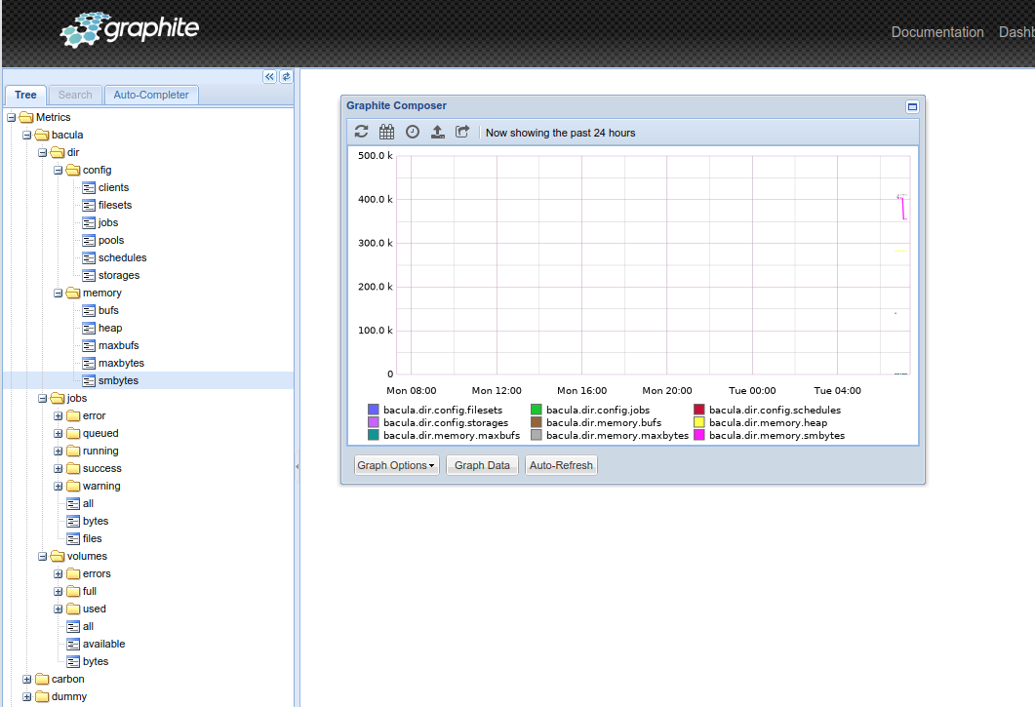Click the bacula folder icon
1035x707 pixels.
click(x=42, y=135)
